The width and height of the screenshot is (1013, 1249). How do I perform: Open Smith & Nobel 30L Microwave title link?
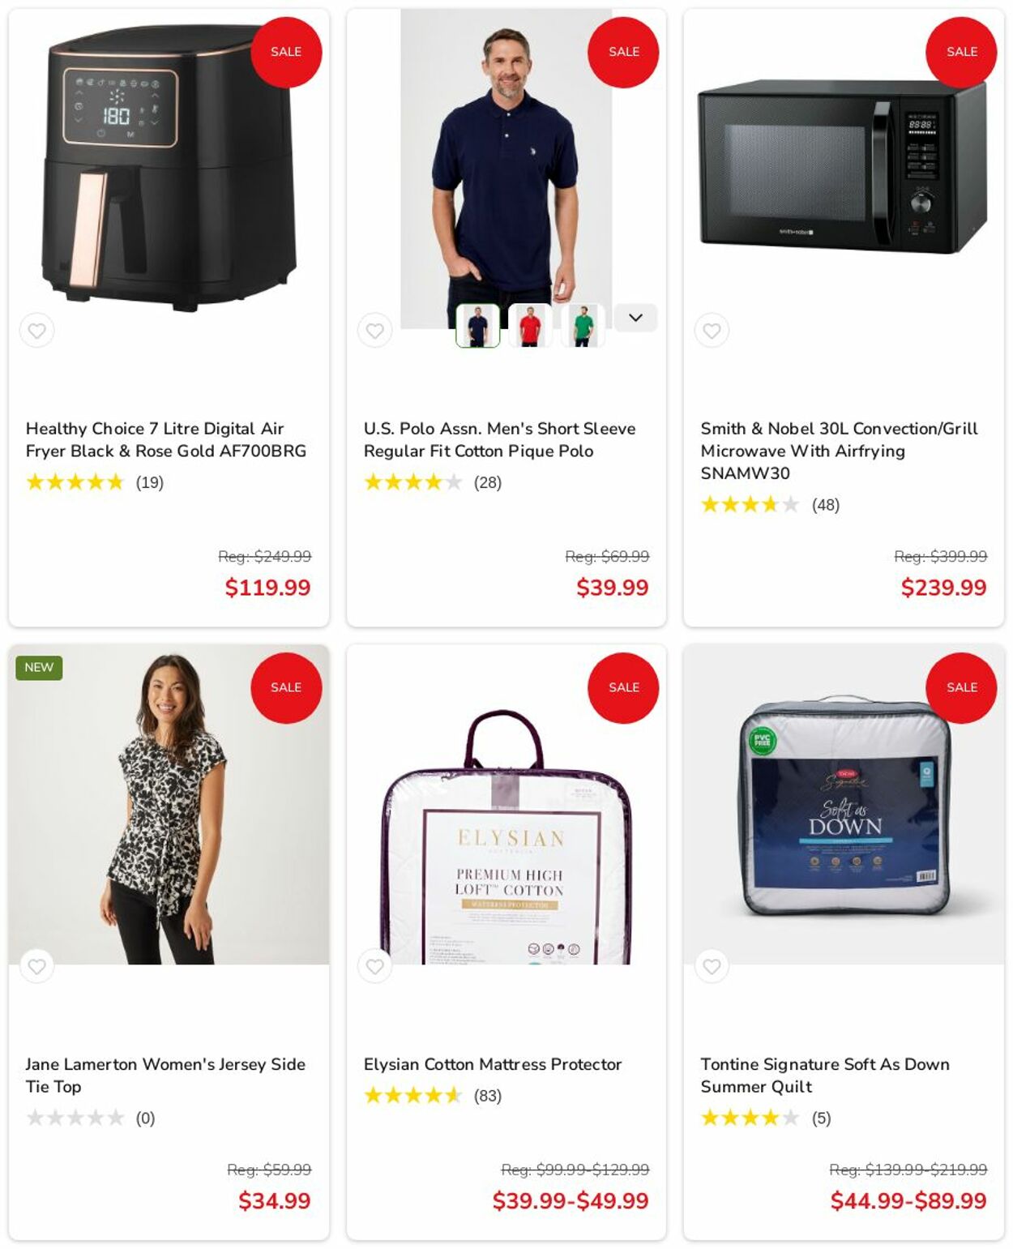[839, 451]
